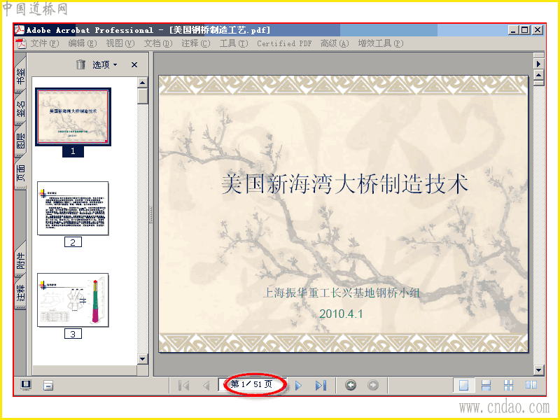Advance to the next page arrow
The image size is (560, 420).
299,386
